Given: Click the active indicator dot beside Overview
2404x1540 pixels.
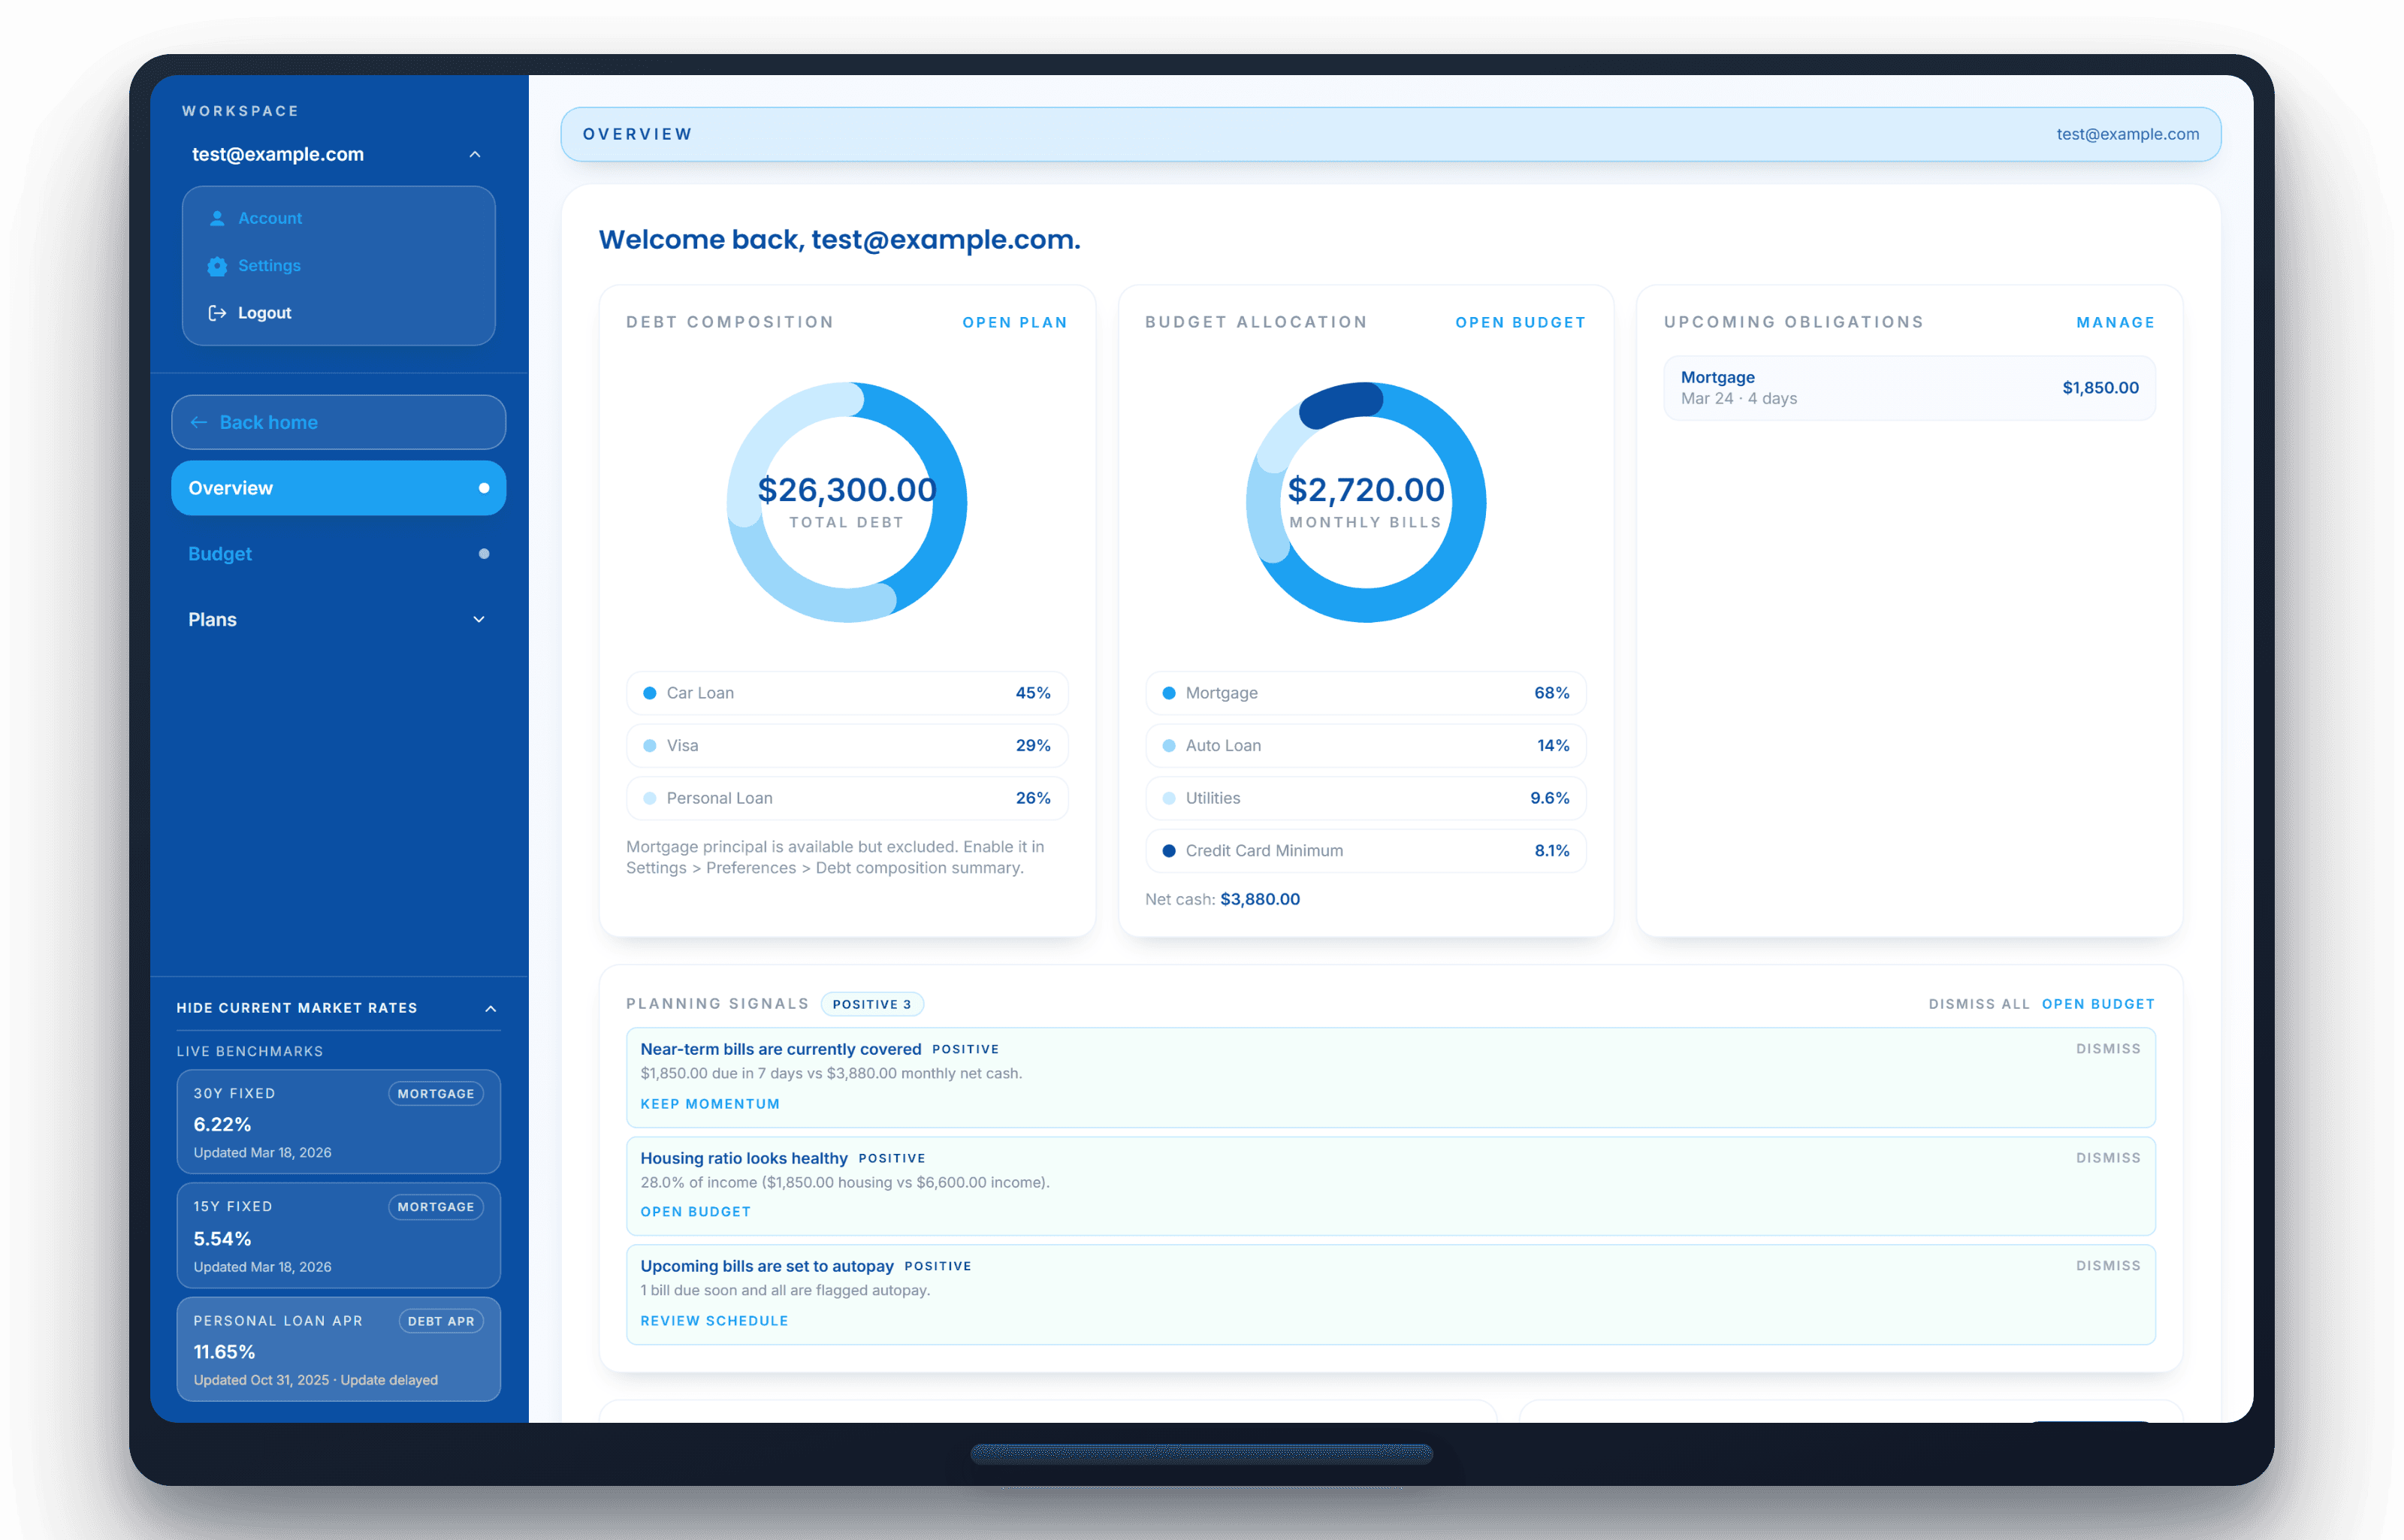Looking at the screenshot, I should click(x=485, y=488).
